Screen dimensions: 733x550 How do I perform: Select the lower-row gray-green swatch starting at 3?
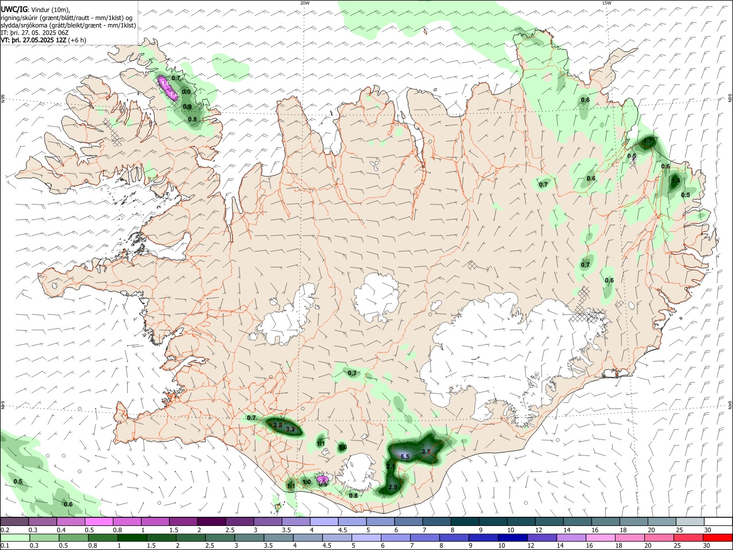click(249, 537)
